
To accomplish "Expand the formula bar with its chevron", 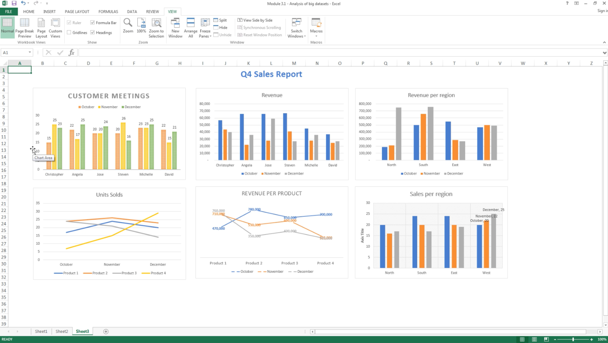I will pyautogui.click(x=604, y=53).
